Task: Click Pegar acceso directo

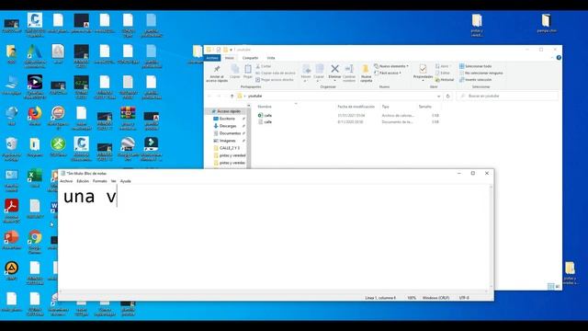Action: [275, 80]
